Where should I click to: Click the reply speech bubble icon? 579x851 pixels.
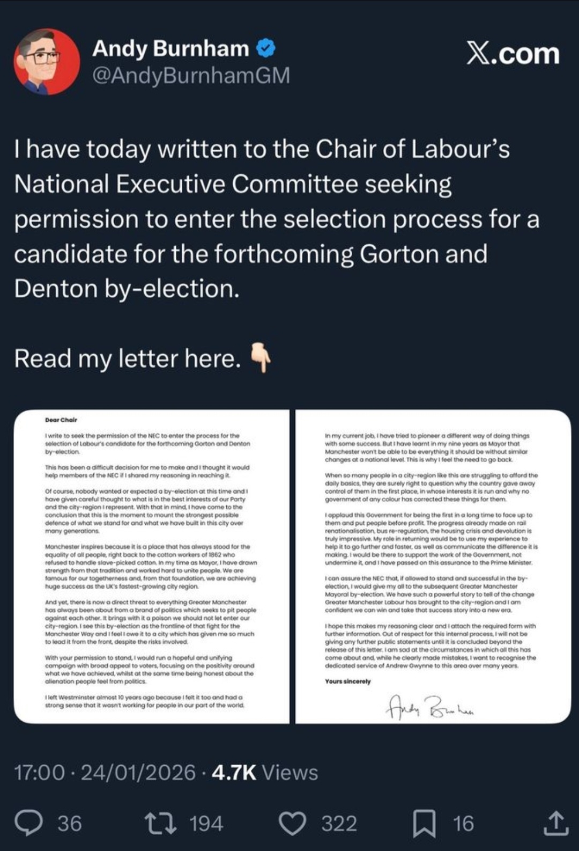pos(29,823)
